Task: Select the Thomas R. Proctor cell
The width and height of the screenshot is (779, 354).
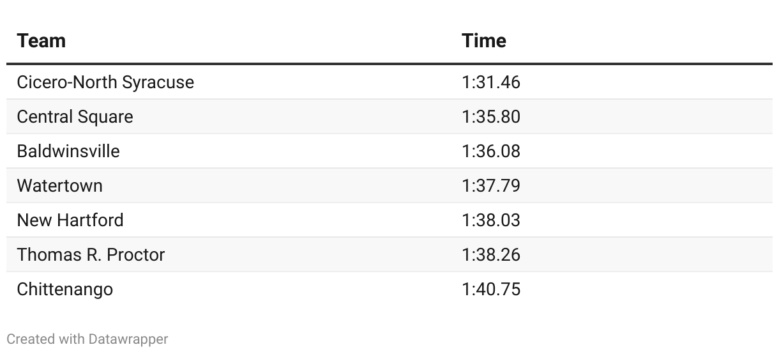Action: tap(91, 255)
